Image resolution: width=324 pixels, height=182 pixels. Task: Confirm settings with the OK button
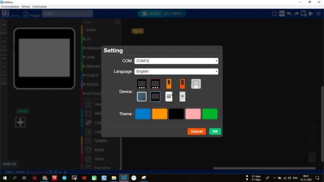pyautogui.click(x=215, y=131)
